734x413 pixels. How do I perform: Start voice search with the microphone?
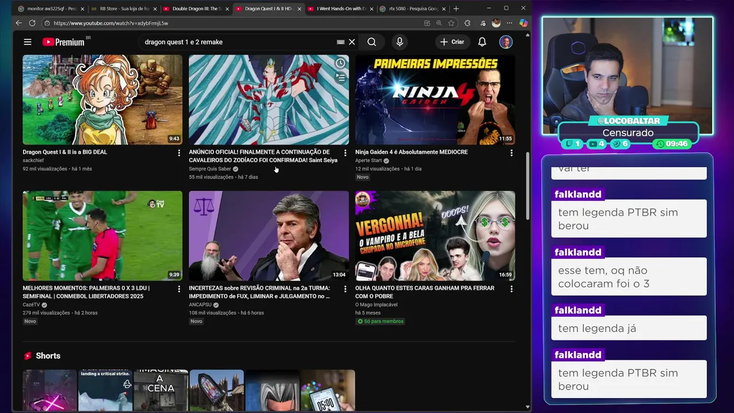click(x=400, y=42)
